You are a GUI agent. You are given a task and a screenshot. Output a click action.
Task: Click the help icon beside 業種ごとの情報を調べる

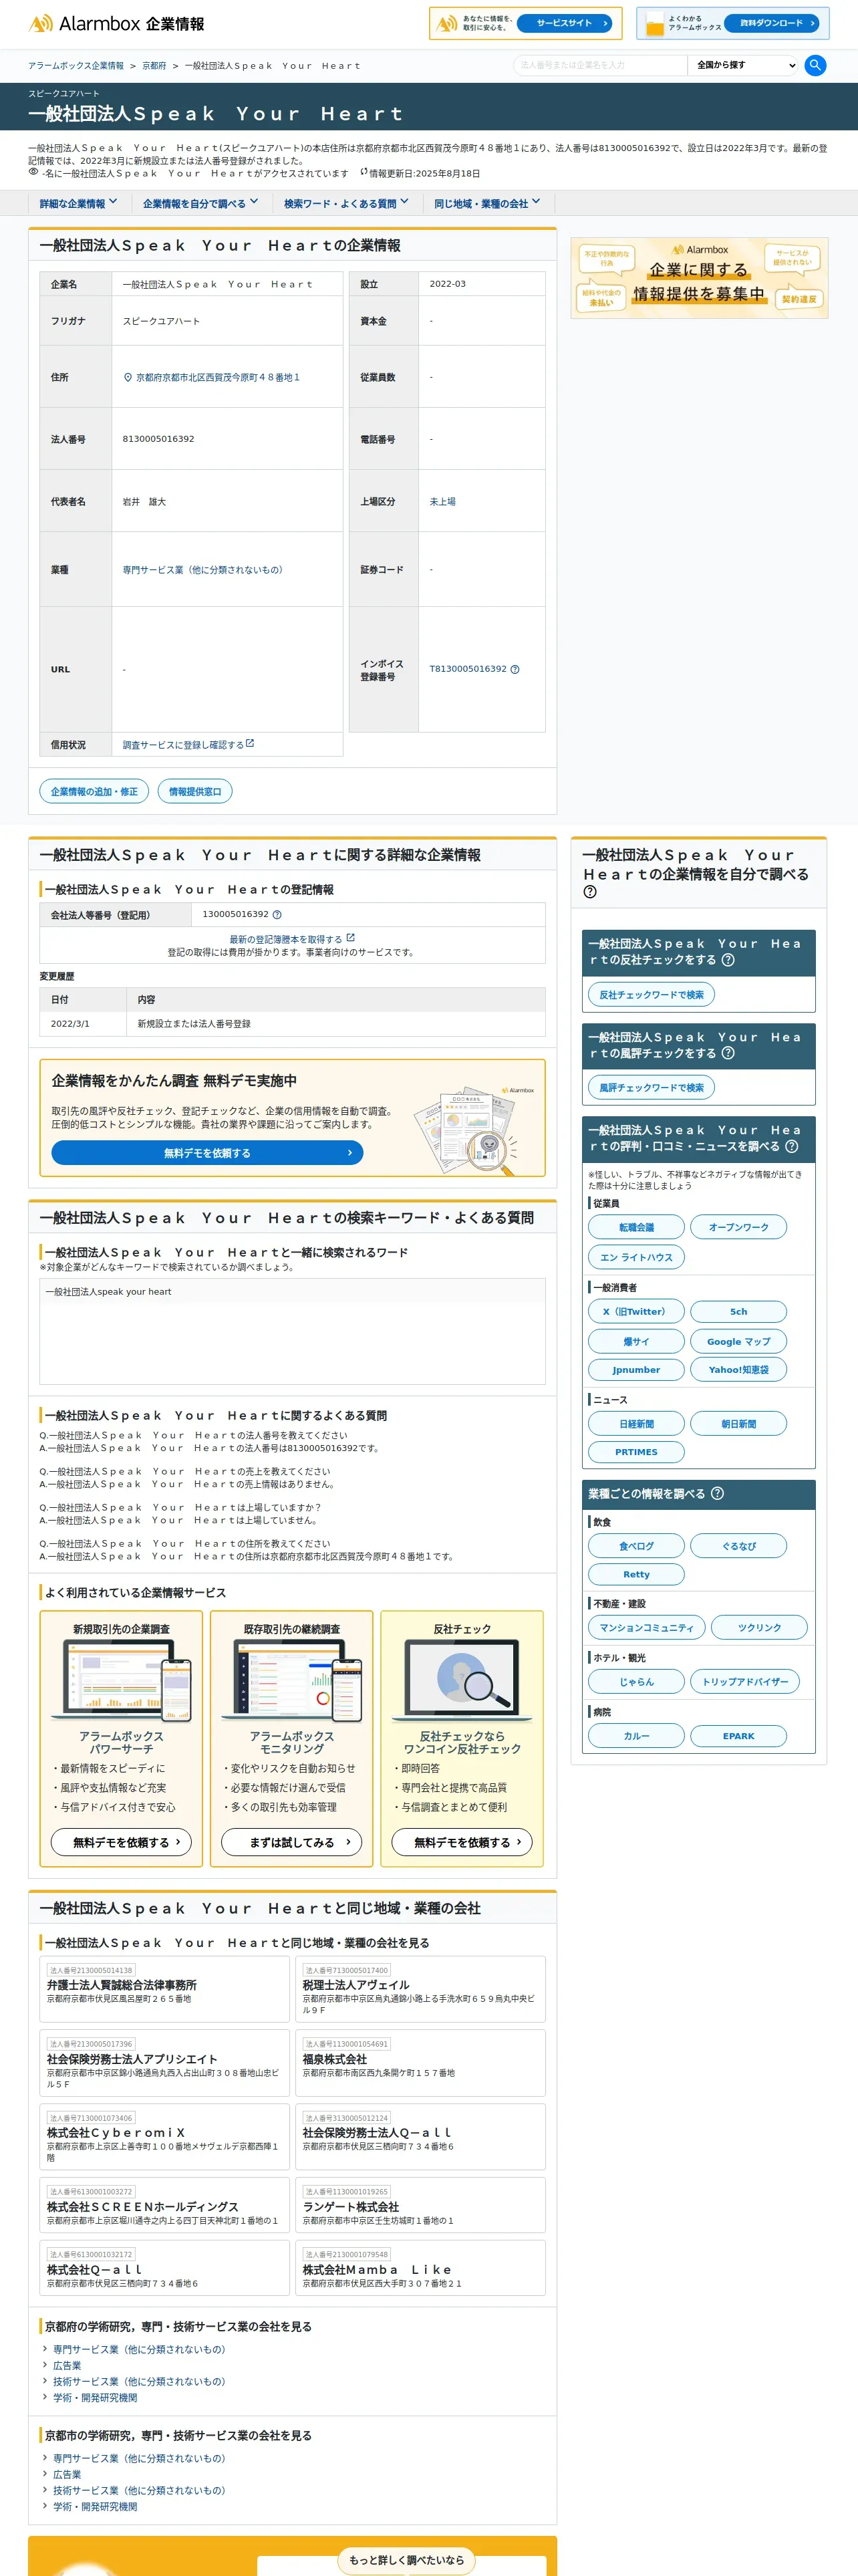717,1494
